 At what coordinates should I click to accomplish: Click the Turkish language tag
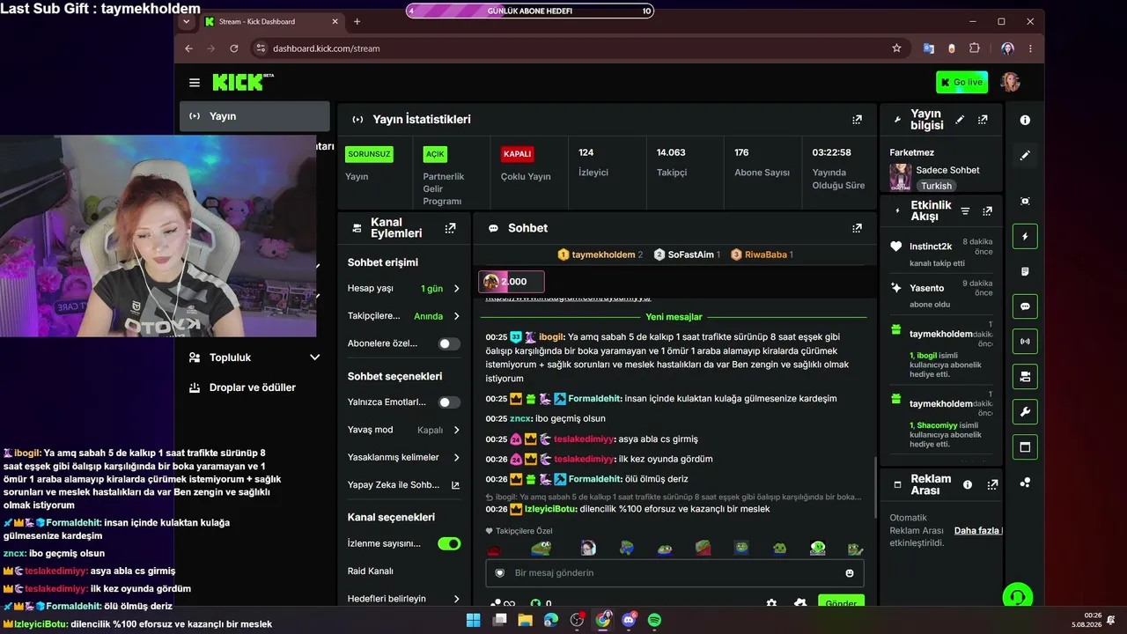coord(937,186)
